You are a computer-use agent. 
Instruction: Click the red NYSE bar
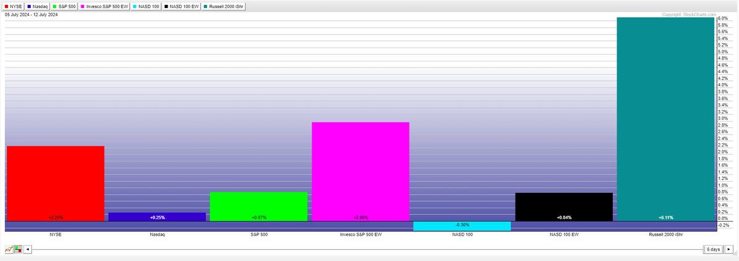click(x=55, y=183)
